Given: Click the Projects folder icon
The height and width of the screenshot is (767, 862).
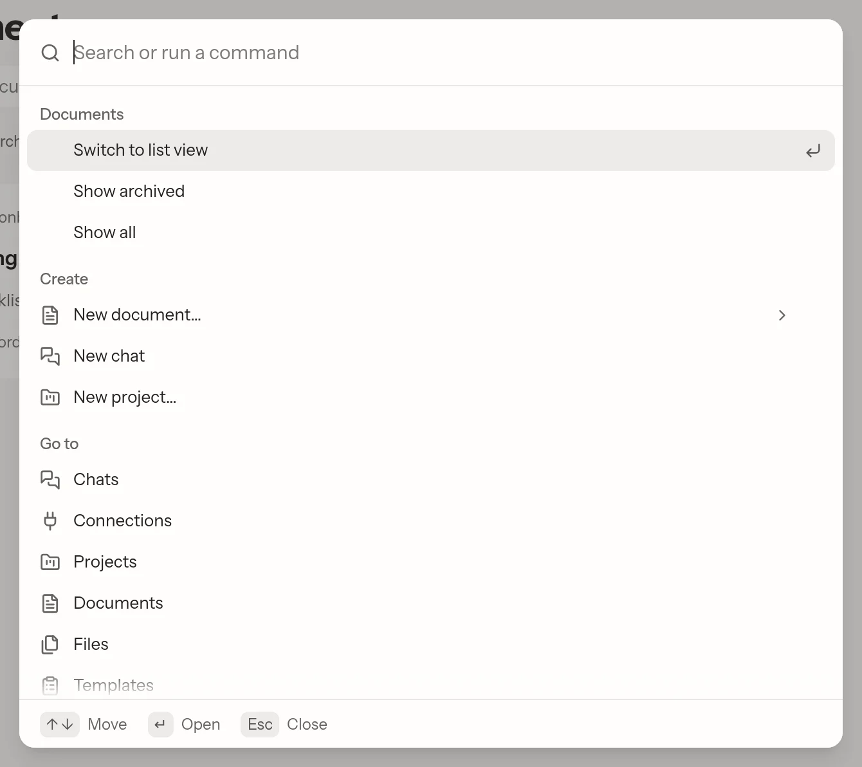Looking at the screenshot, I should pyautogui.click(x=50, y=562).
